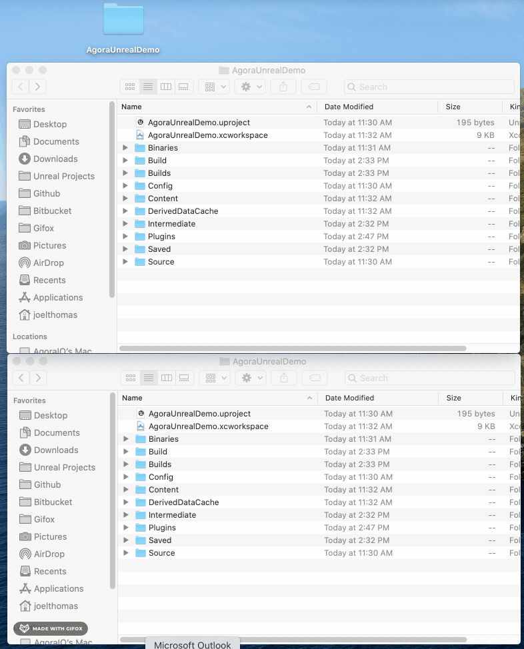Select list view in bottom Finder window
The height and width of the screenshot is (649, 524).
(x=148, y=378)
